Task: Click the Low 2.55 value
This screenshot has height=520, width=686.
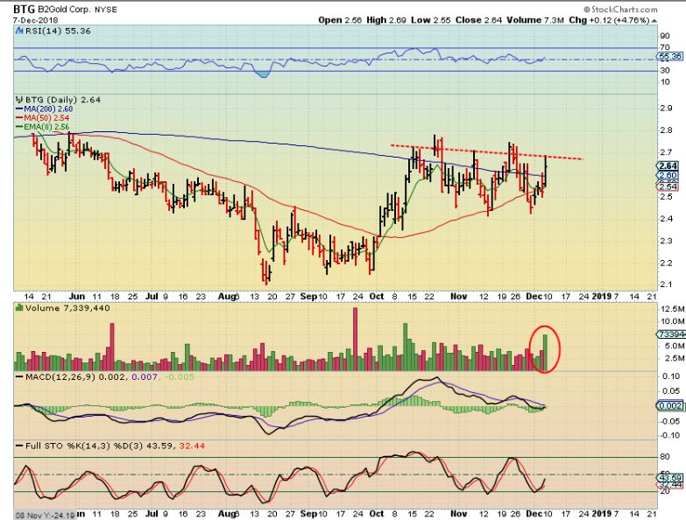Action: click(431, 20)
